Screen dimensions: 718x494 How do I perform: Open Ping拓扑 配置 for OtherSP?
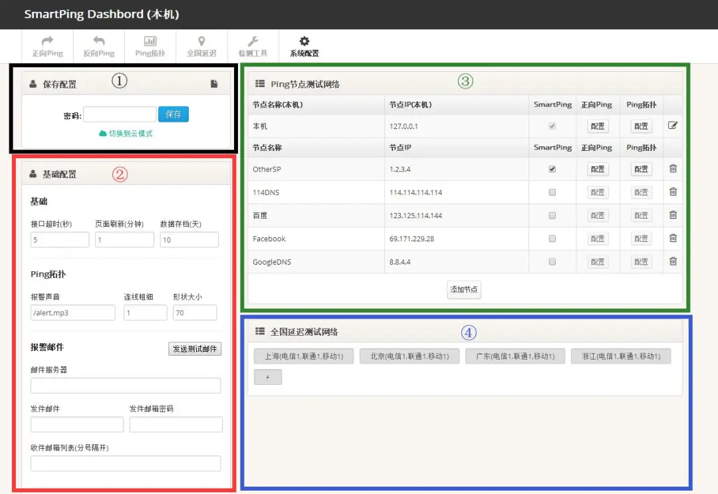point(641,169)
